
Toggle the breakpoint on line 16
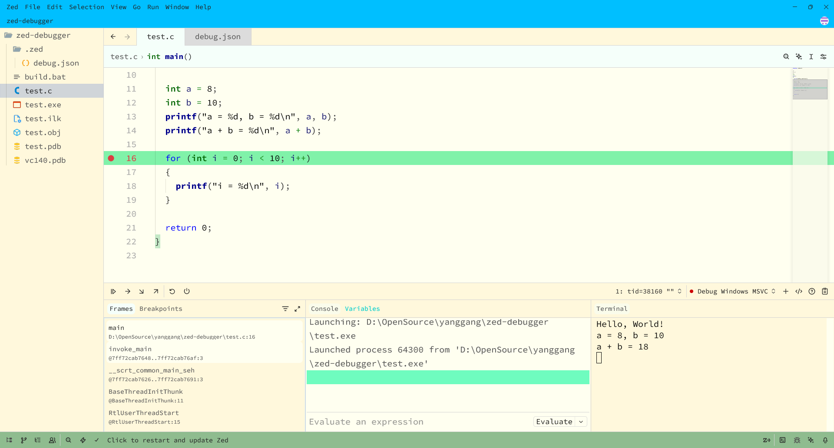click(x=111, y=158)
